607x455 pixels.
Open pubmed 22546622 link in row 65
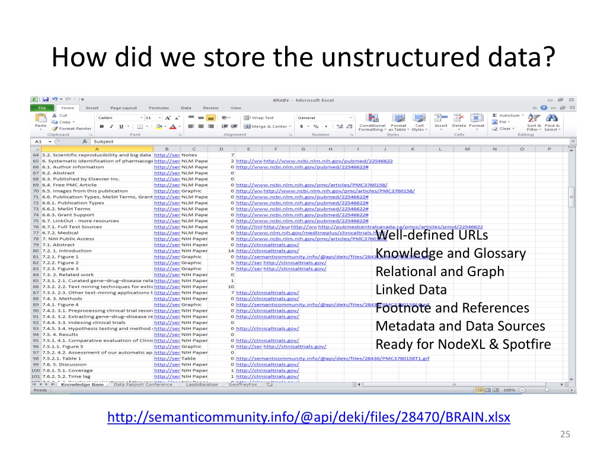pos(328,161)
